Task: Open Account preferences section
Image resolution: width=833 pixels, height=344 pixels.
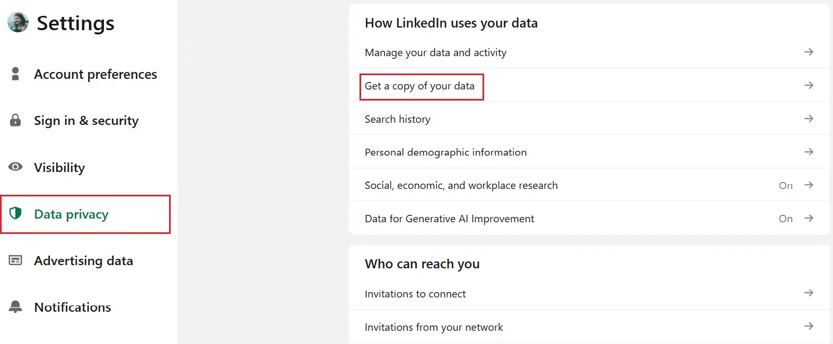Action: click(x=95, y=74)
